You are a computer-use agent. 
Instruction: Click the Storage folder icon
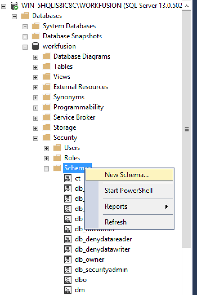coord(46,127)
